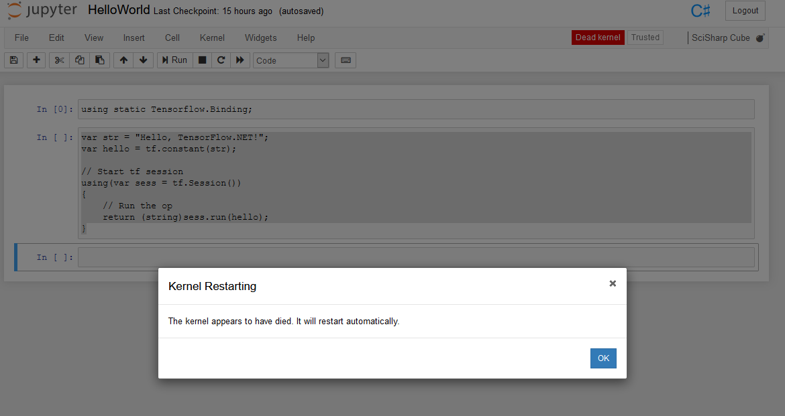Click the C# kernel indicator icon

click(700, 10)
